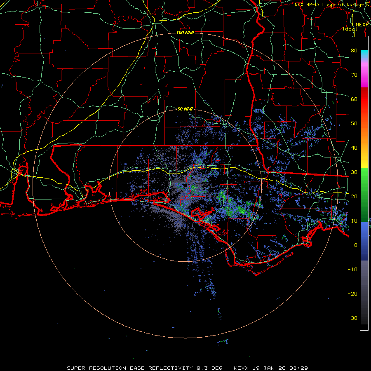
Task: Click the 70 value on the dBZ scale
Action: 354,75
